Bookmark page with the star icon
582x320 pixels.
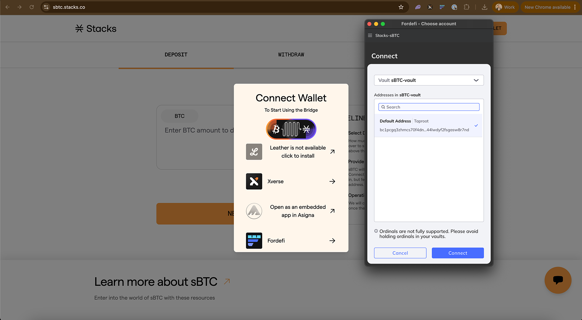401,7
